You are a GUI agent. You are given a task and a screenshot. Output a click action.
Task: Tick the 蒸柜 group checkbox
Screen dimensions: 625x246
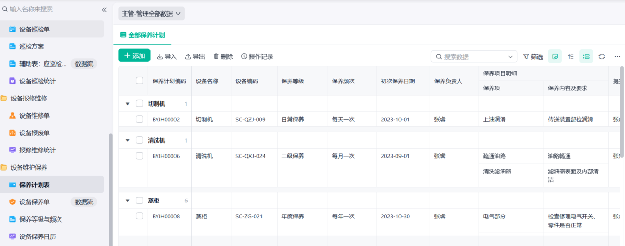coord(140,200)
